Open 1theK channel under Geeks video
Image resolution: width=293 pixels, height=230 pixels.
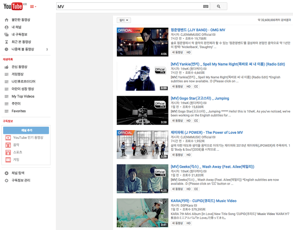[191, 171]
